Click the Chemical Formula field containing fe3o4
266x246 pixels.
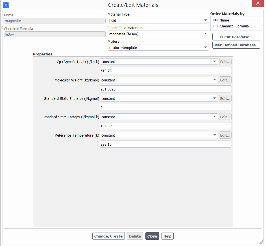[x=54, y=34]
